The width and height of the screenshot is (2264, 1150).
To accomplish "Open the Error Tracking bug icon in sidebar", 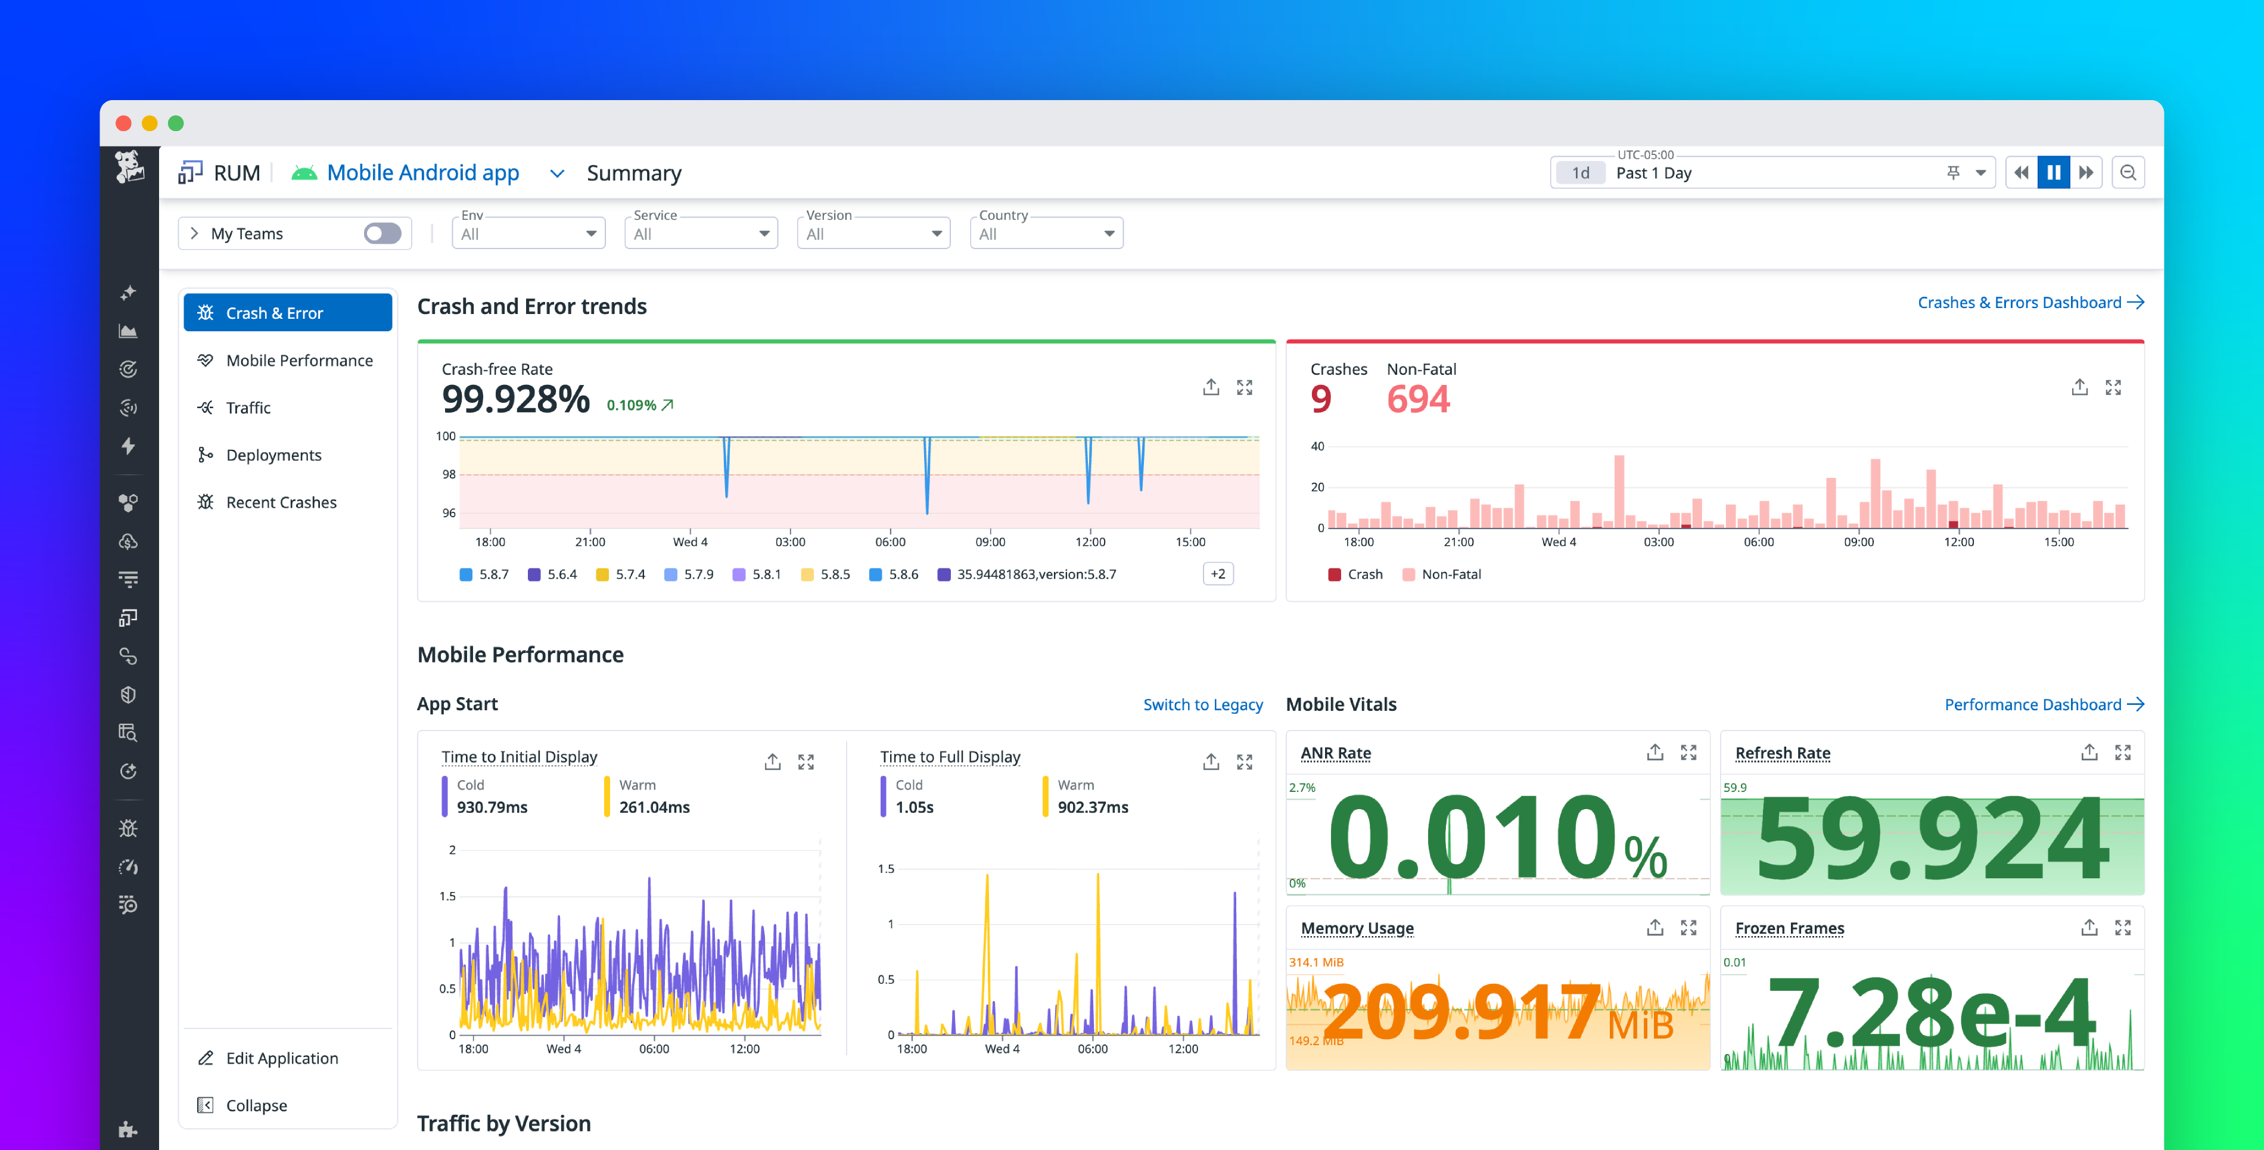I will (x=129, y=827).
